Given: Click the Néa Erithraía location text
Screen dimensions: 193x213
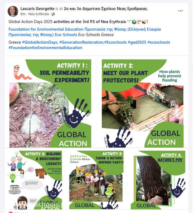Looking at the screenshot, I should pos(39,14).
